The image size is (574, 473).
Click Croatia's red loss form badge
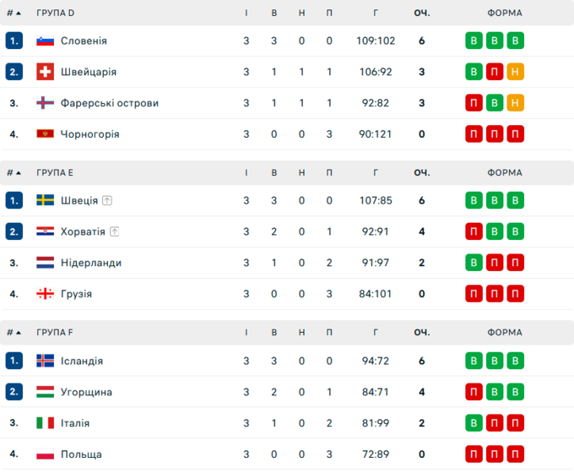coord(474,231)
